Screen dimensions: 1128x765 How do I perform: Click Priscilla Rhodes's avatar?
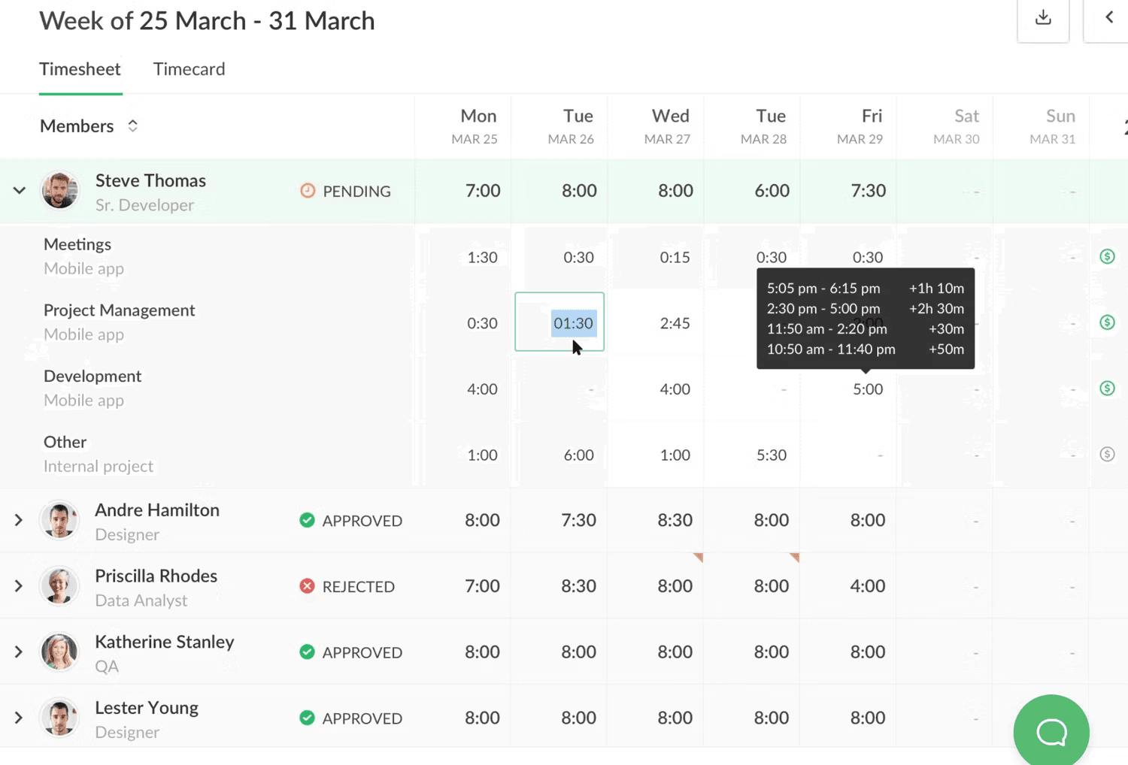coord(59,586)
